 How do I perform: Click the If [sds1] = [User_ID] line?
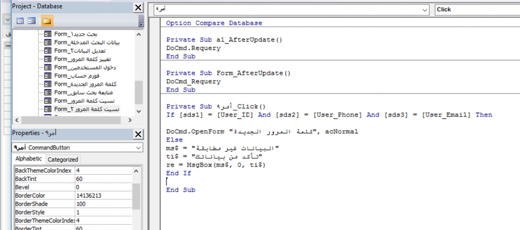tap(329, 114)
